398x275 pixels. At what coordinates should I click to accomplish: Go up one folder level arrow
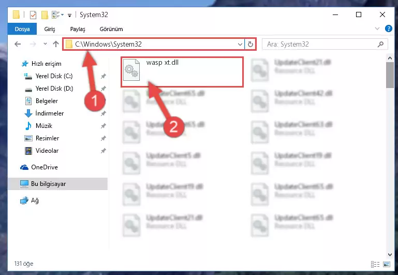tap(56, 44)
